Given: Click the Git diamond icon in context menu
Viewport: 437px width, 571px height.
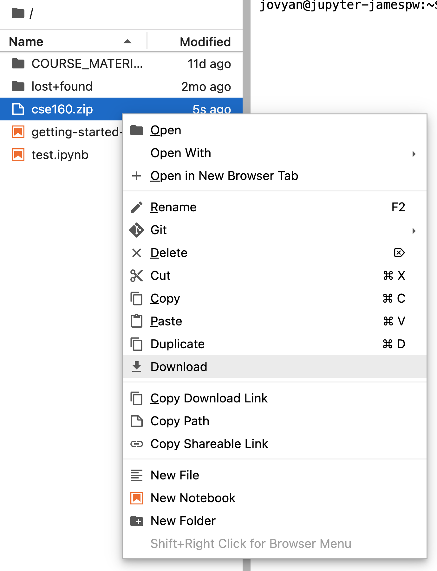Looking at the screenshot, I should coord(137,230).
